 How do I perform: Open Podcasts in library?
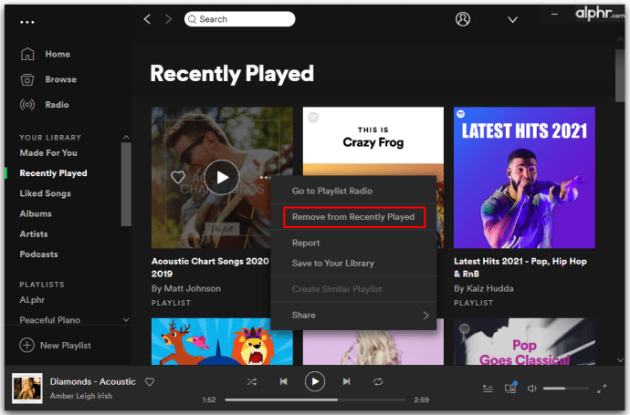(x=38, y=254)
